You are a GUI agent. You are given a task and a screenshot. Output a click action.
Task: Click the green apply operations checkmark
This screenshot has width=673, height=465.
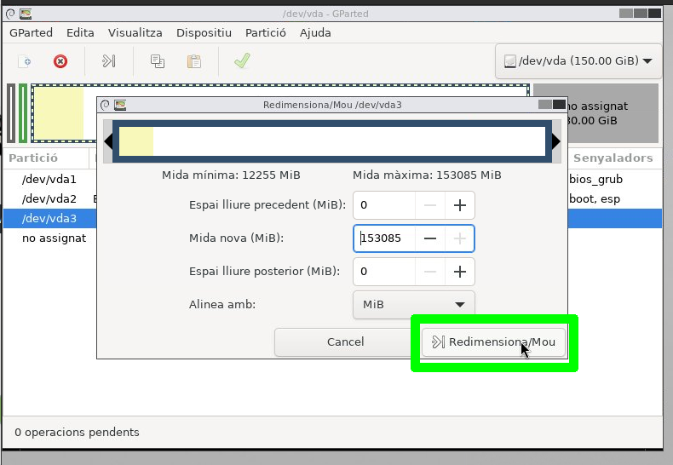242,61
